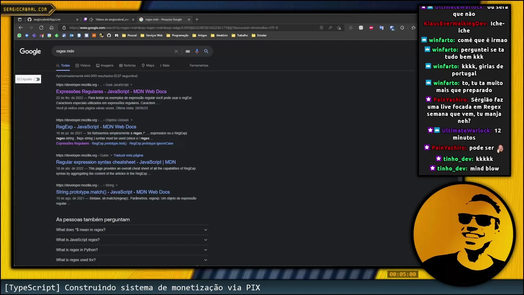Viewport: 524px width, 295px height.
Task: Open the Serviços Web bookmarks folder
Action: 151,35
